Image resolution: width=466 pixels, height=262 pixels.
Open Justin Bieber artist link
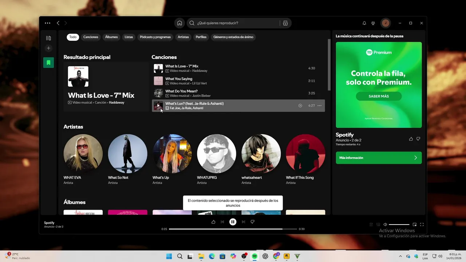click(x=201, y=96)
